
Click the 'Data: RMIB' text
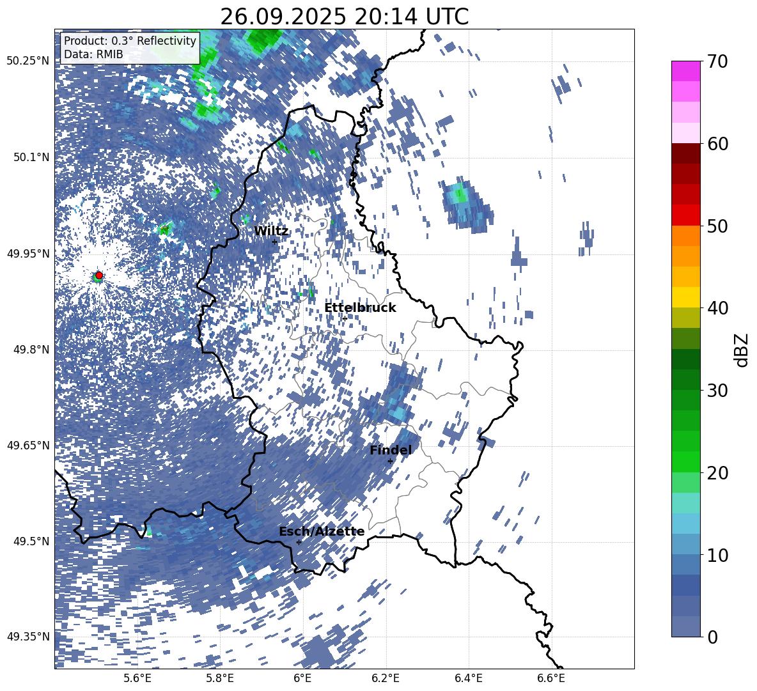(93, 54)
